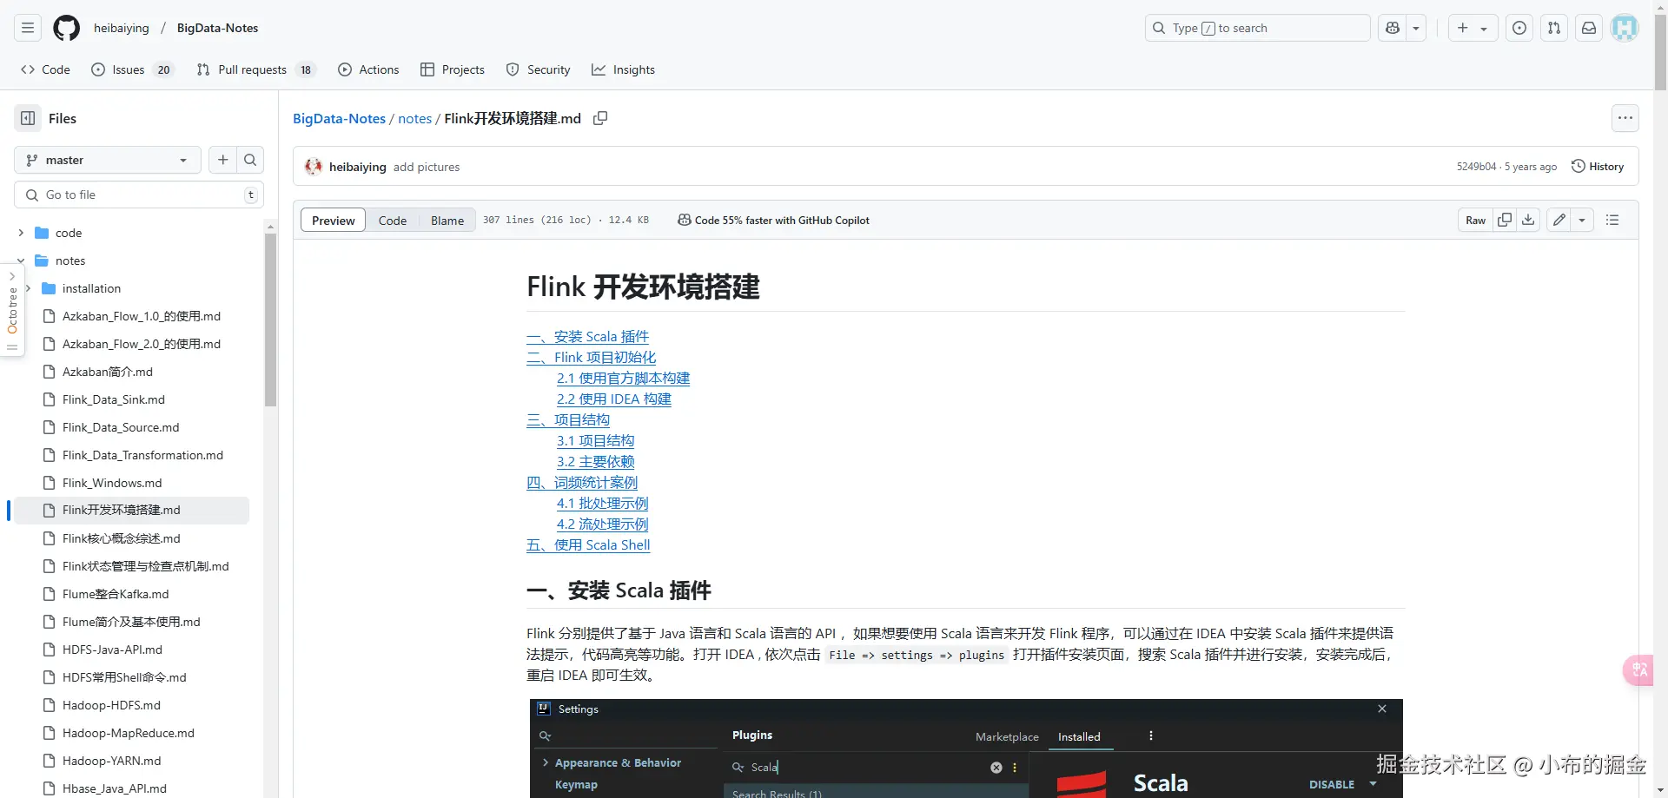
Task: Copy raw file contents icon
Action: 1505,220
